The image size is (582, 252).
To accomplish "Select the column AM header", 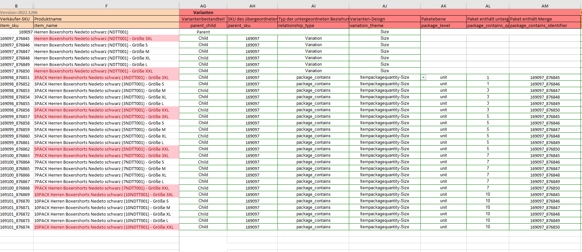I will point(545,6).
